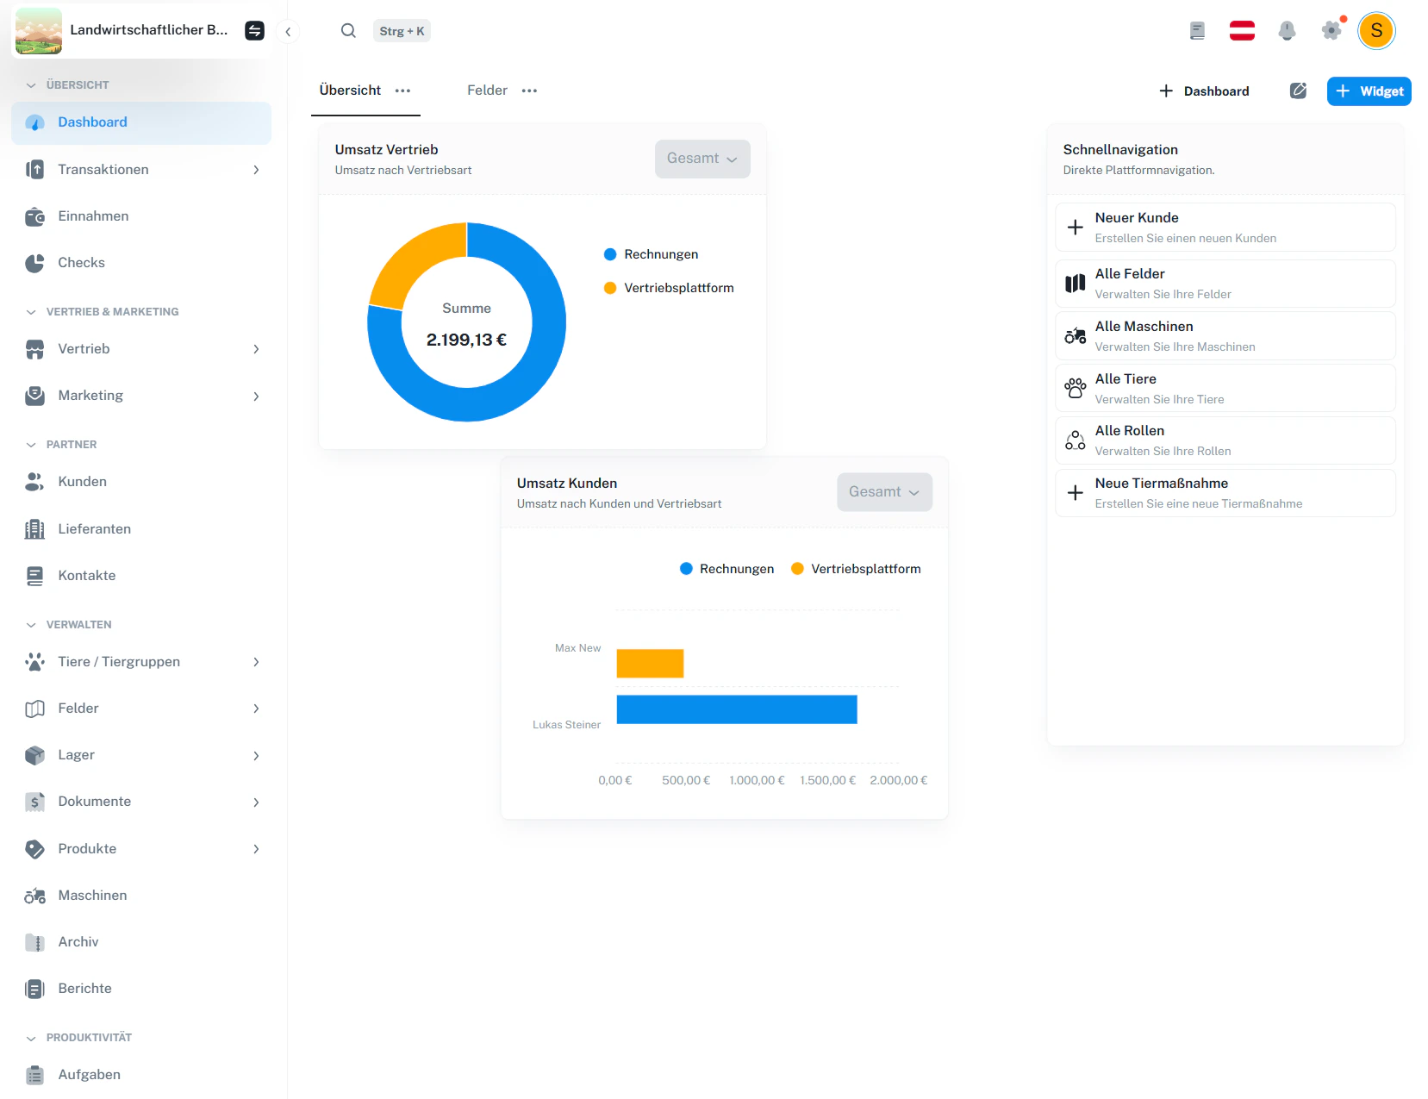Screen dimensions: 1428x1099
Task: Open the Archiv section
Action: click(x=78, y=942)
